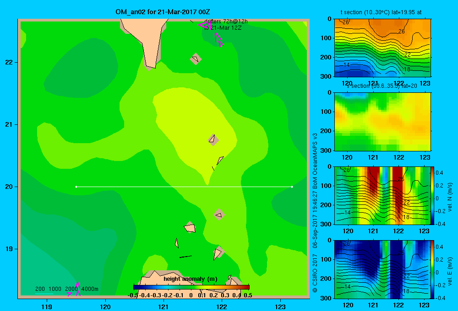Click the "to 21-Mar 12Z" label

tap(223, 28)
